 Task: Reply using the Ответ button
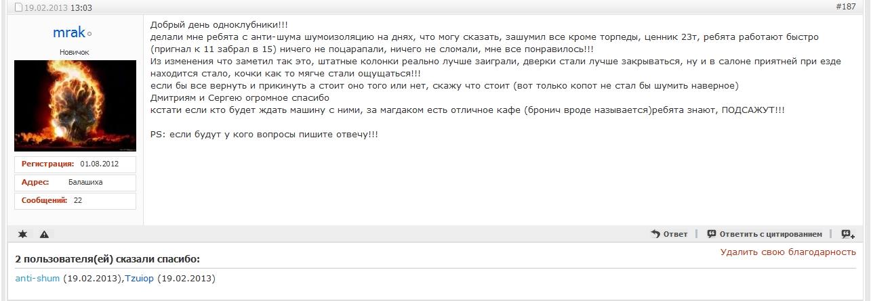(669, 234)
